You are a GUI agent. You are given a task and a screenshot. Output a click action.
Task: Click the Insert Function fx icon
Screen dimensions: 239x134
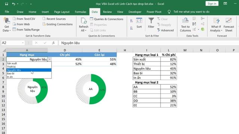tap(53, 43)
